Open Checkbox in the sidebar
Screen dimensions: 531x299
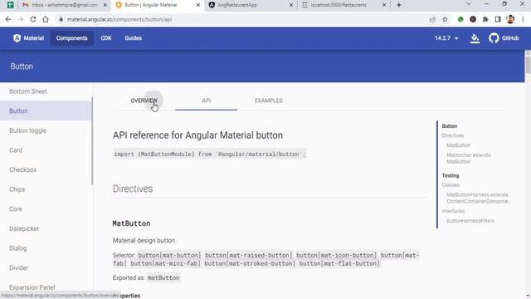coord(46,169)
